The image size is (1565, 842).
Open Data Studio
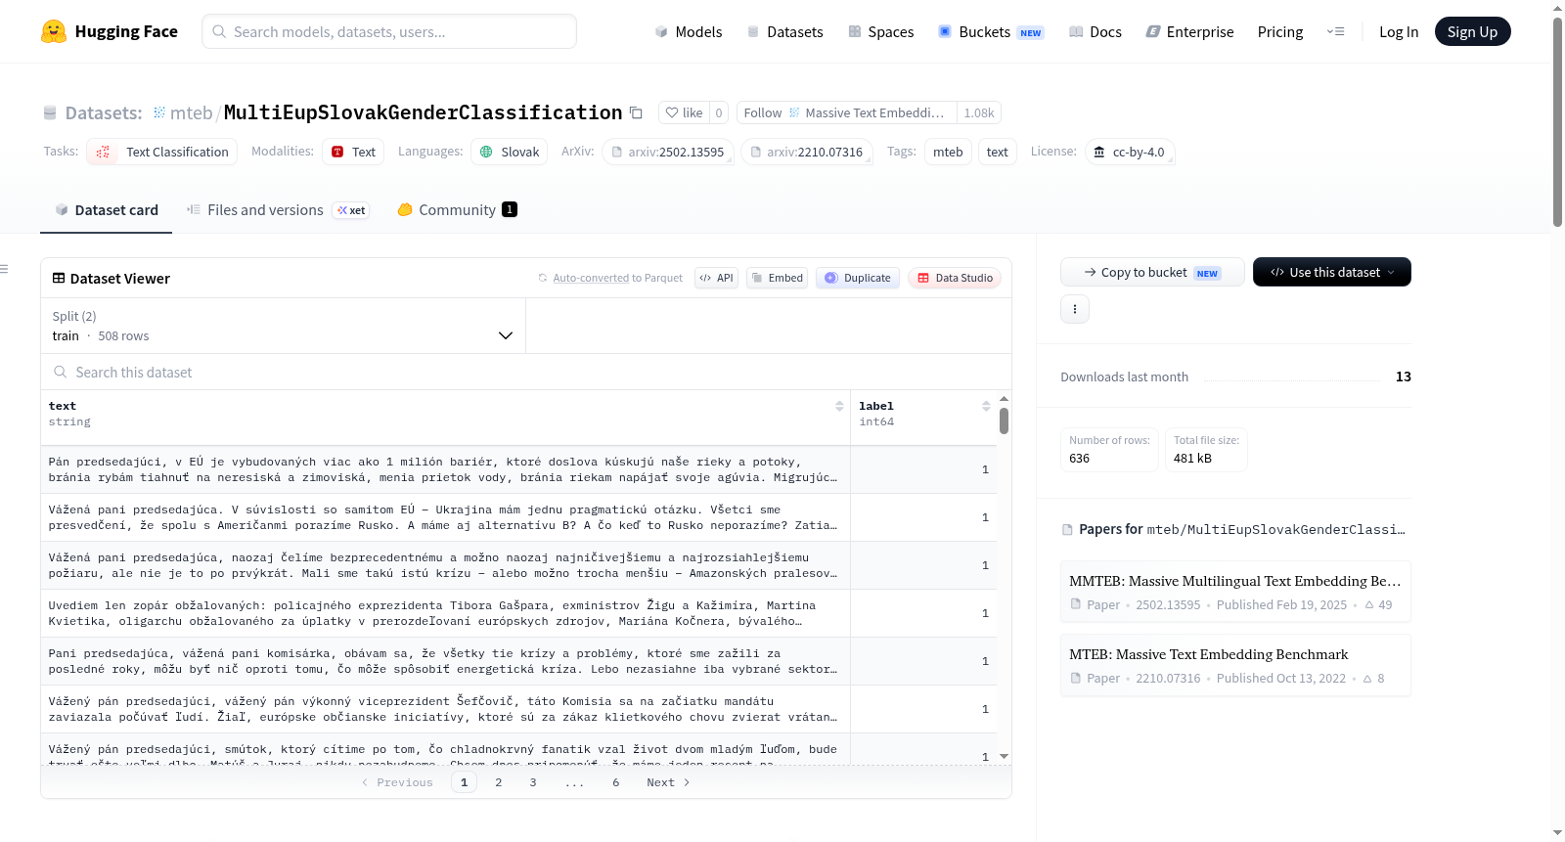[x=955, y=278]
